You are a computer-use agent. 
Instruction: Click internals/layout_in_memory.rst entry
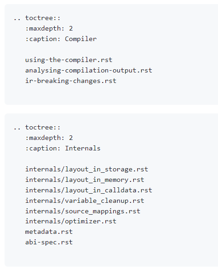pos(85,180)
